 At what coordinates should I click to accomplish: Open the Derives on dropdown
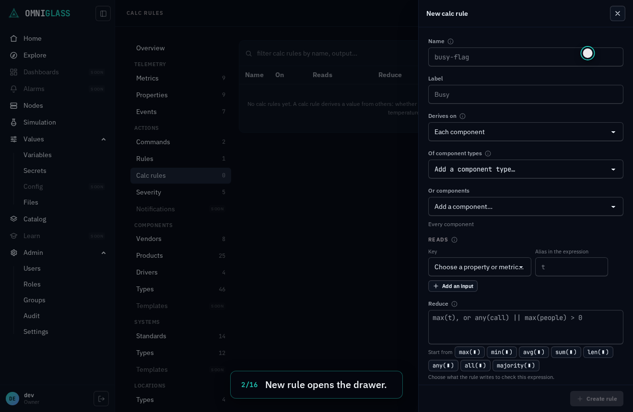click(526, 132)
